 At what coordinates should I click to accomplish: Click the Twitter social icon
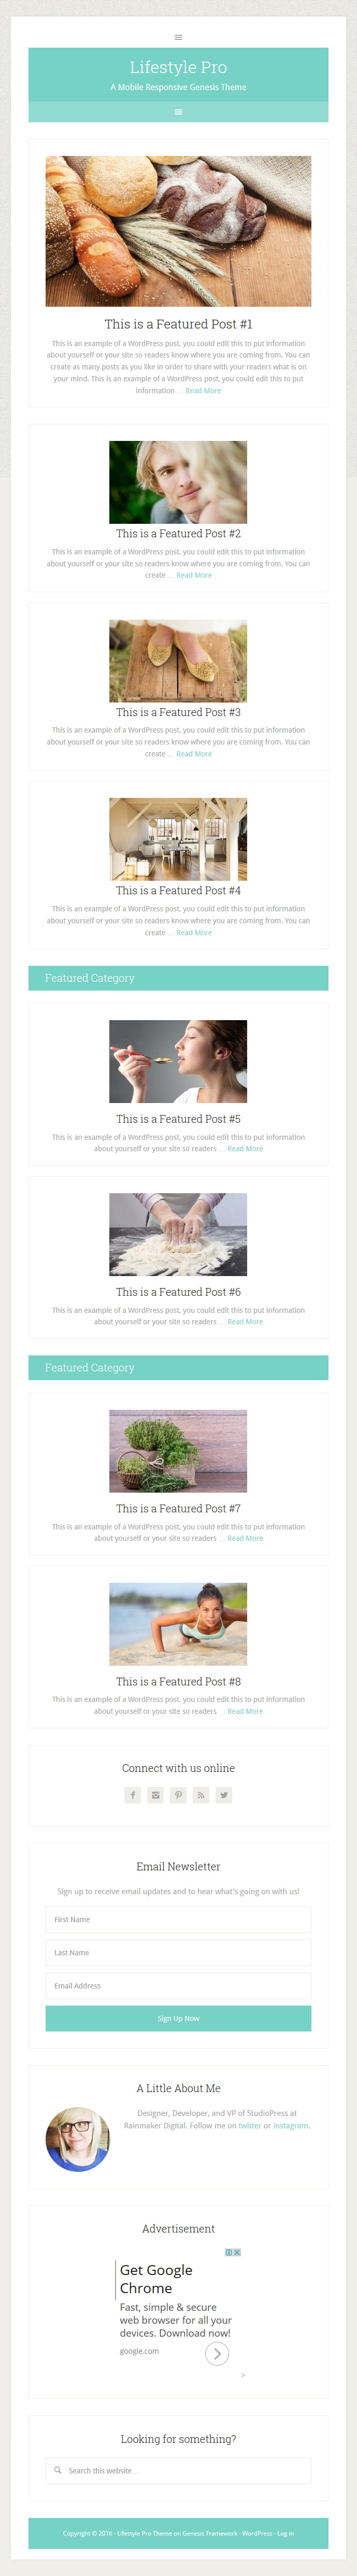pyautogui.click(x=224, y=1795)
